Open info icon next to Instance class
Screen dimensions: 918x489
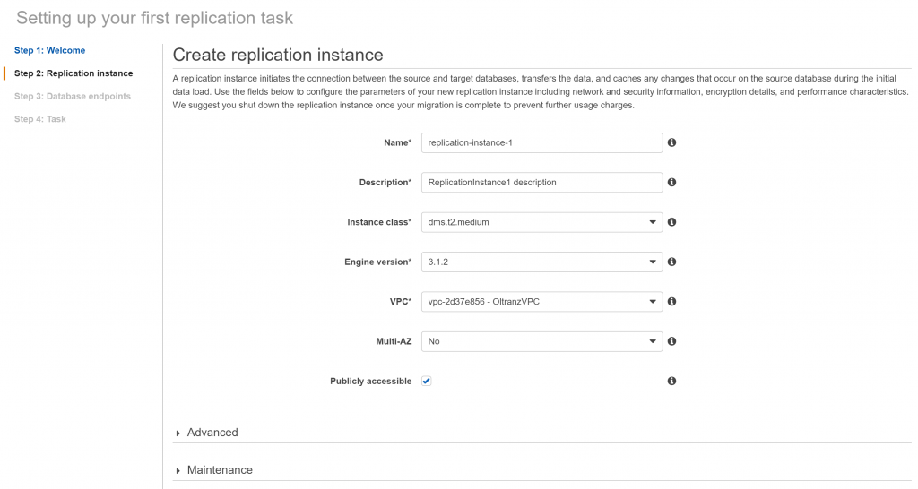pos(671,222)
